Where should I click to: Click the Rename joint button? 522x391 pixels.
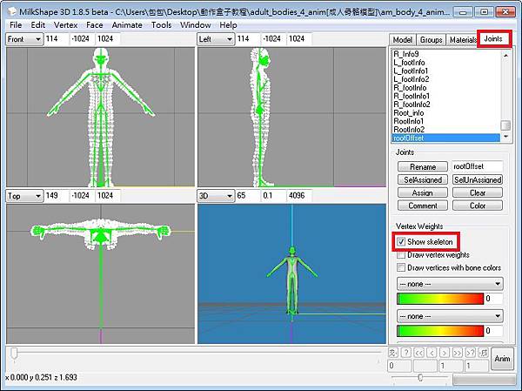(423, 166)
